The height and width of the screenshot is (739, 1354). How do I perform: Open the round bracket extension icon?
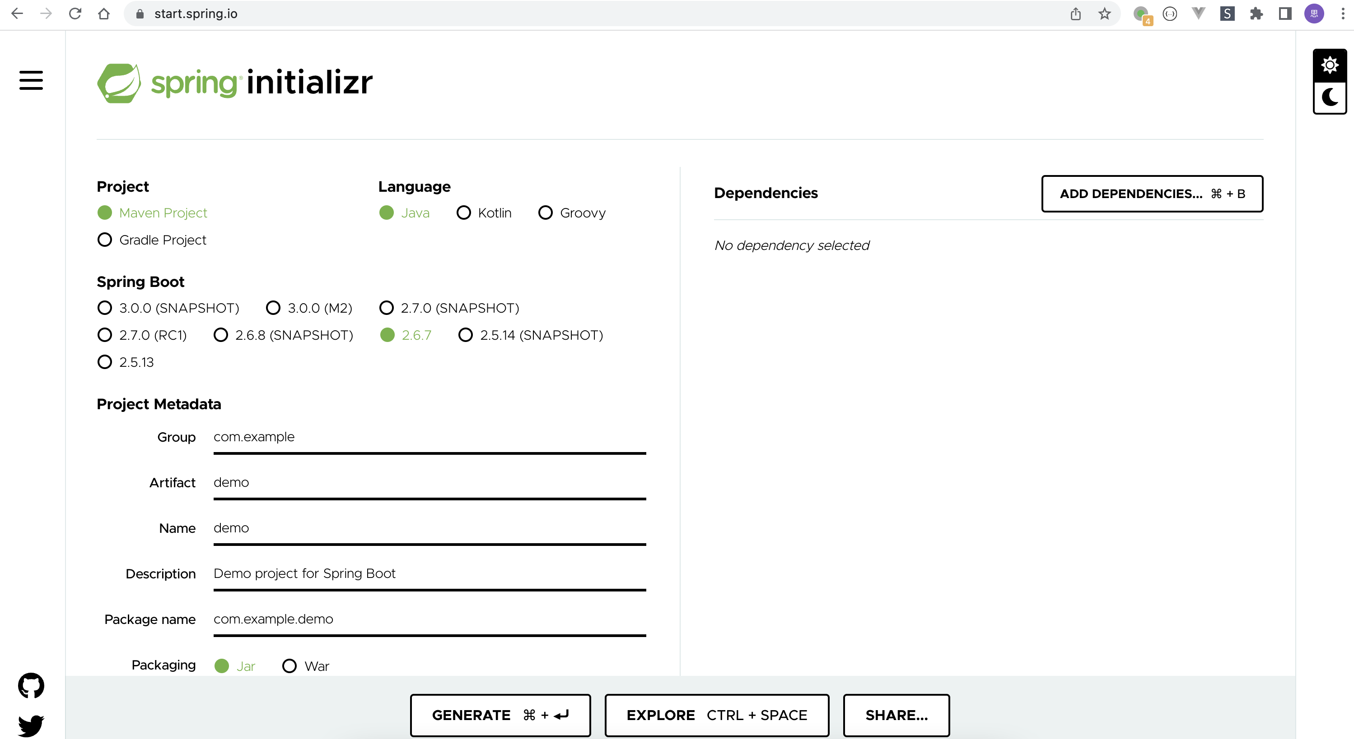1169,14
